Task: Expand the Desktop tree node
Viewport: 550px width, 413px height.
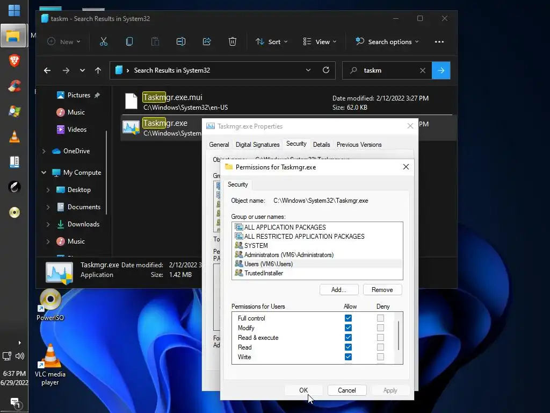Action: point(48,190)
